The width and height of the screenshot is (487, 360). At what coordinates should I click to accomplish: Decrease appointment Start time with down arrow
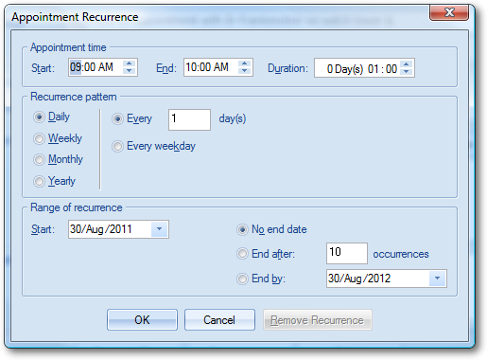point(129,71)
